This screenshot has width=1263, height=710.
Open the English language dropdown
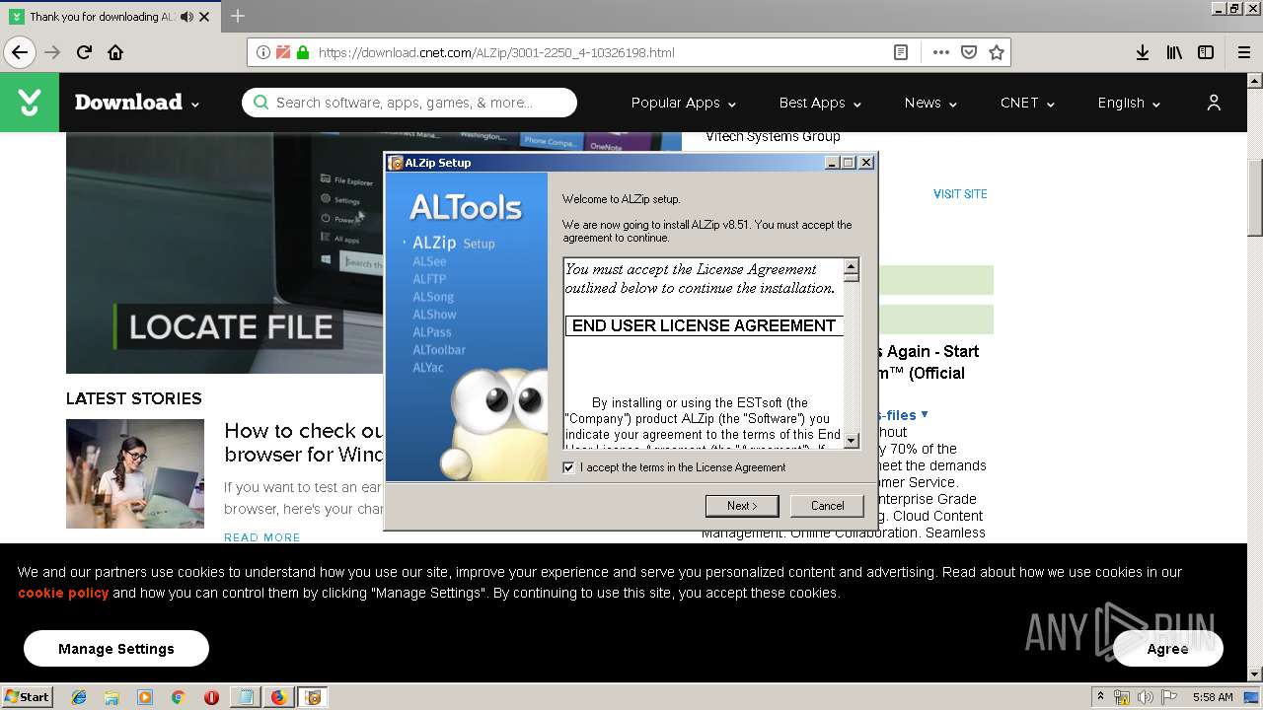pyautogui.click(x=1129, y=103)
